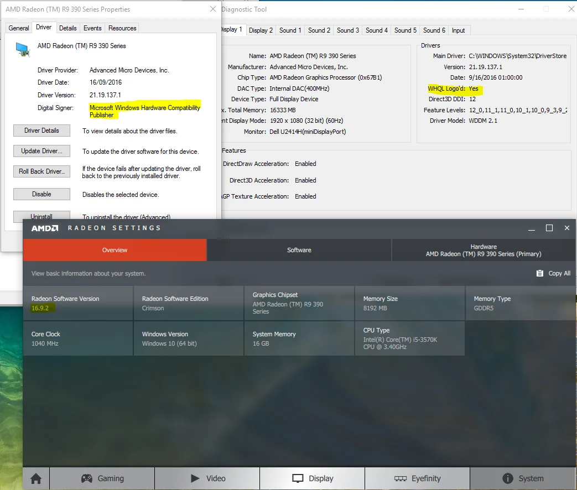Open the Video section in Radeon Settings

click(207, 478)
